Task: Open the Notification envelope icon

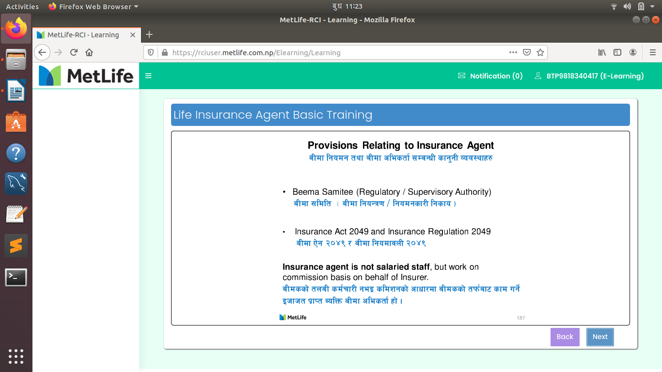Action: (461, 76)
